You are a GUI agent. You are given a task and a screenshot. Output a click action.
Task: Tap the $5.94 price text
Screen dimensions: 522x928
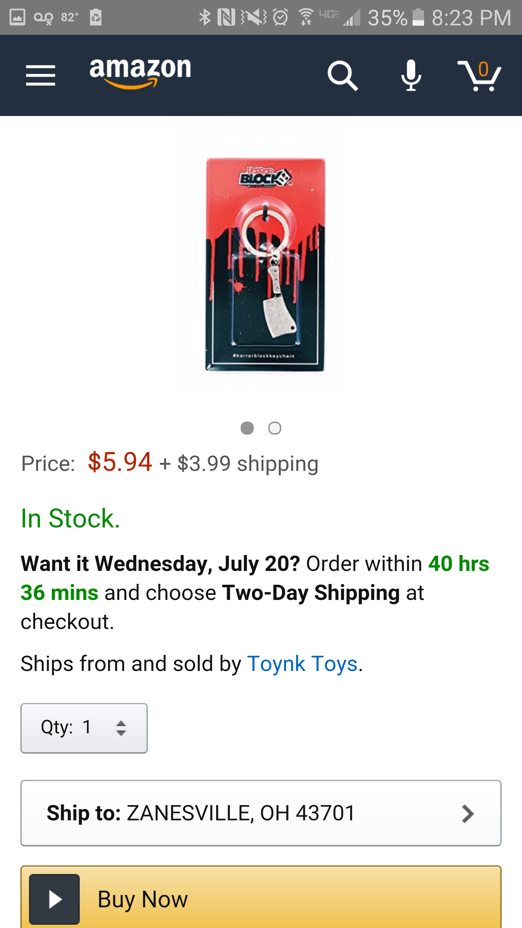(x=120, y=463)
